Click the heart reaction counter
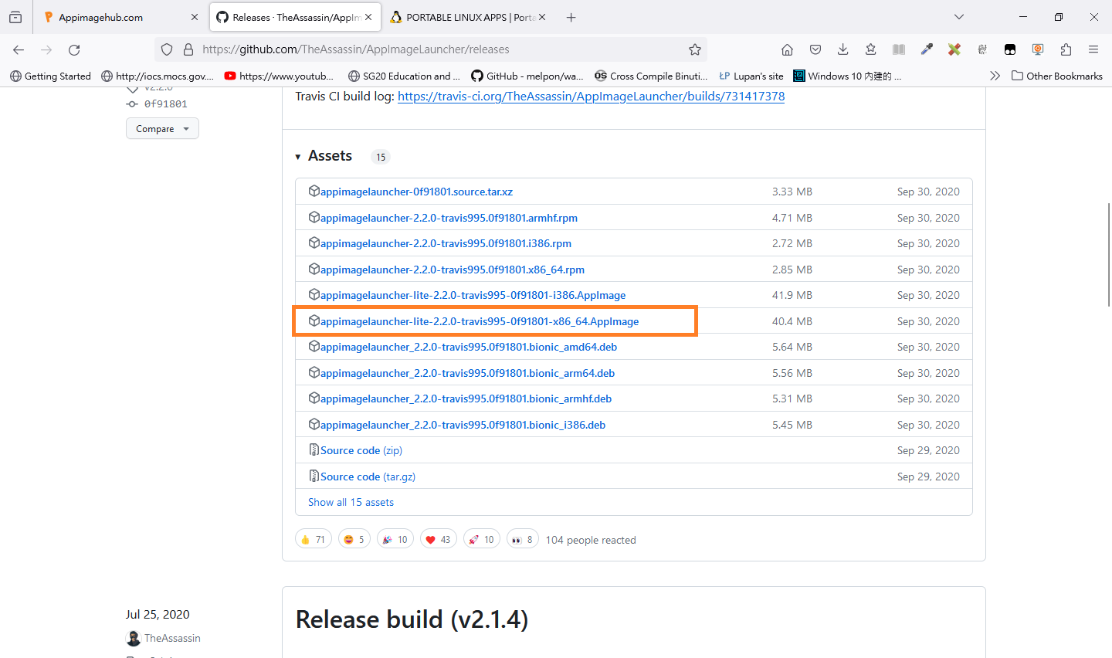 tap(438, 538)
